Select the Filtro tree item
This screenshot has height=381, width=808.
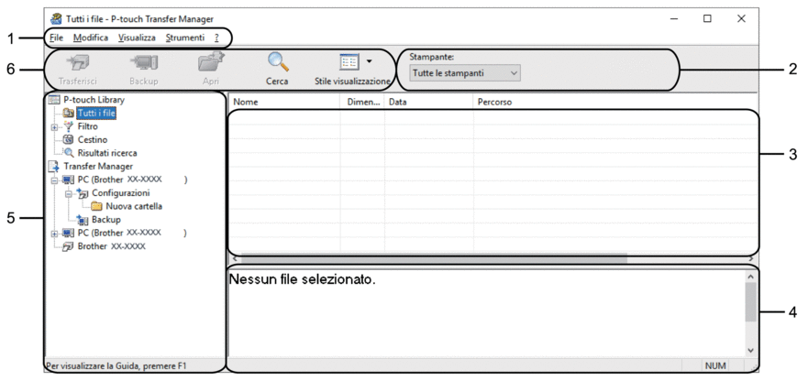click(x=88, y=126)
